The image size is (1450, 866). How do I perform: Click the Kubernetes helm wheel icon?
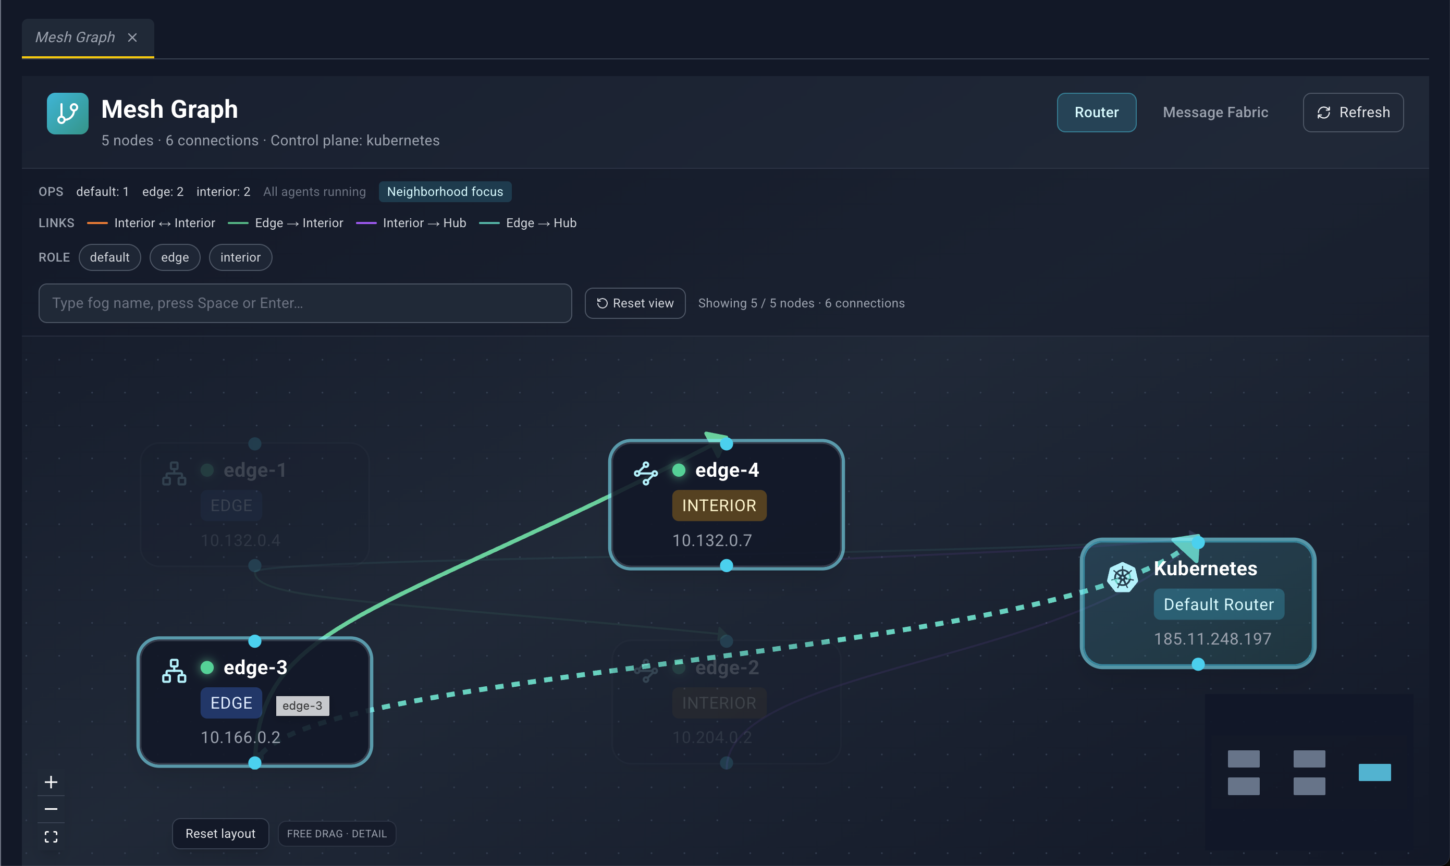click(1122, 577)
